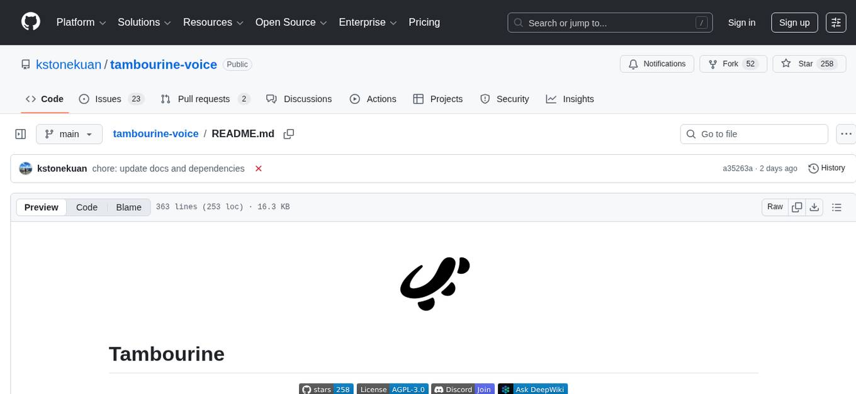
Task: Open the more file actions menu
Action: pos(847,134)
